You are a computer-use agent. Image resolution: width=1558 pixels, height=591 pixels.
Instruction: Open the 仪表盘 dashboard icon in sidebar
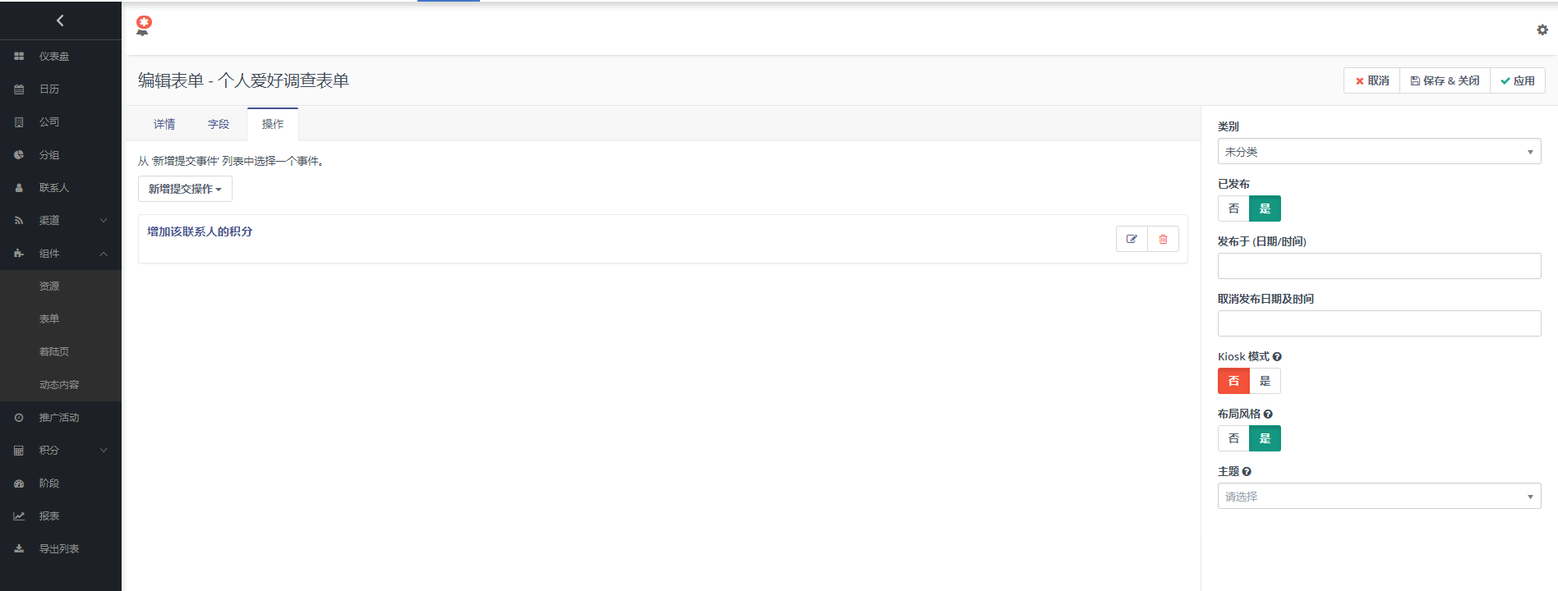[x=19, y=57]
